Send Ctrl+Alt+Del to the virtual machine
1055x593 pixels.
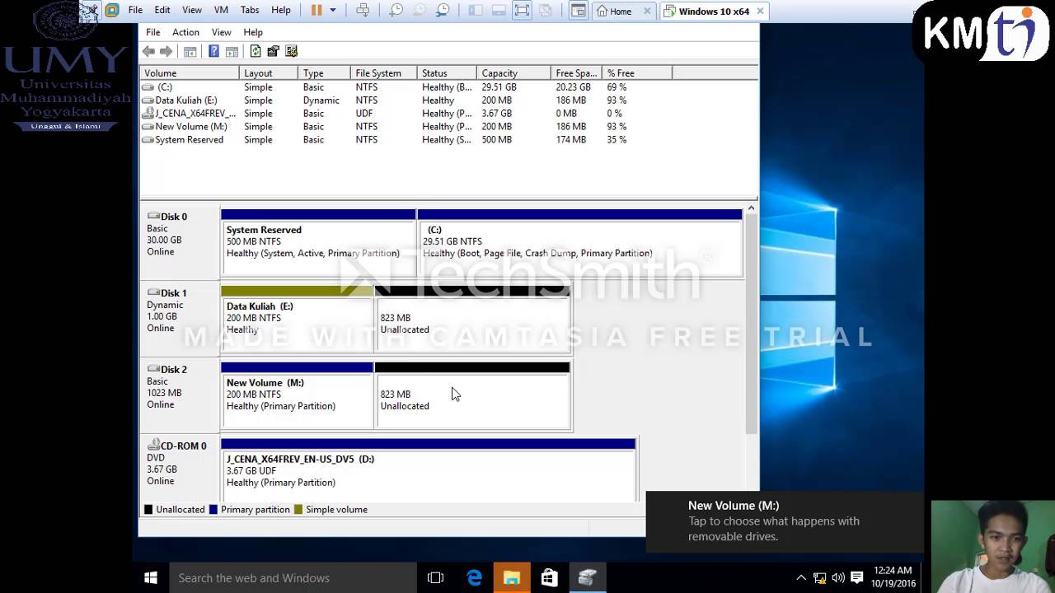363,11
